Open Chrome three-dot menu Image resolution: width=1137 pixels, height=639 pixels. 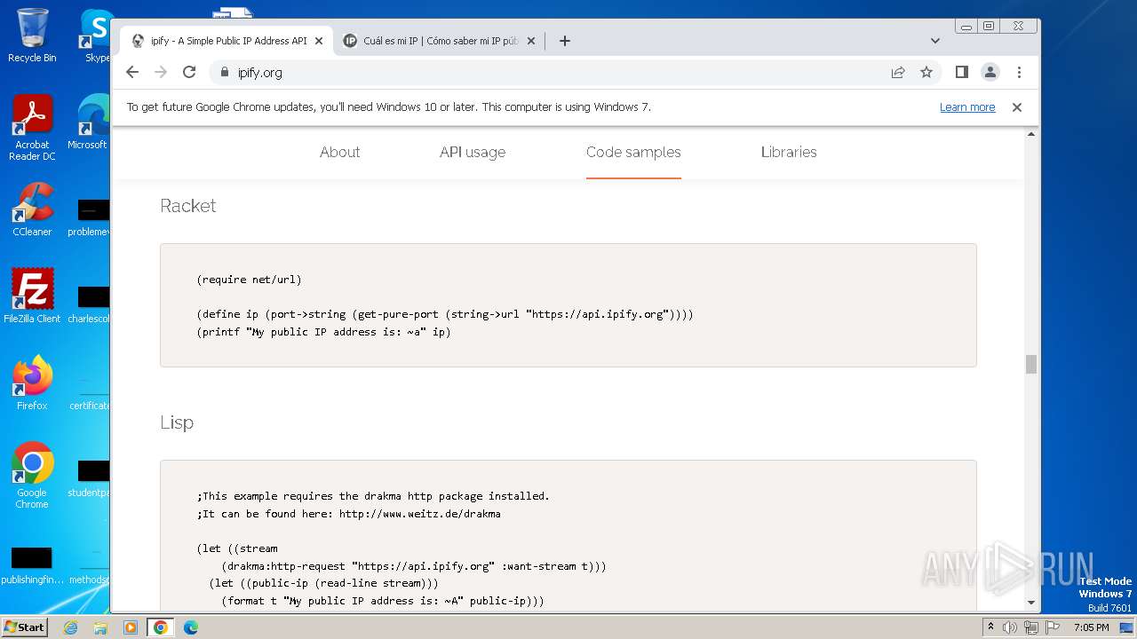[1019, 72]
